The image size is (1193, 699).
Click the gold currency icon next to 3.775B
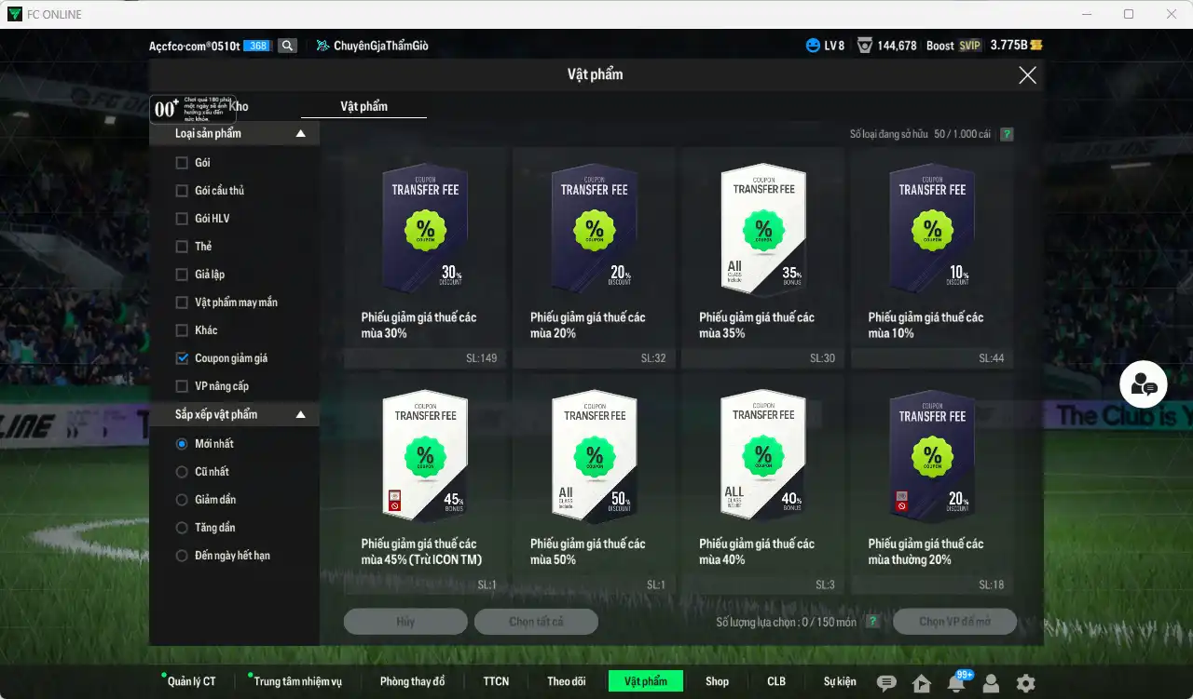(1035, 45)
